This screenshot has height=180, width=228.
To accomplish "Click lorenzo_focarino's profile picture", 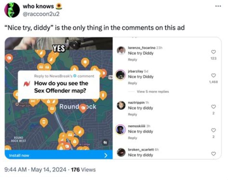I will click(121, 50).
